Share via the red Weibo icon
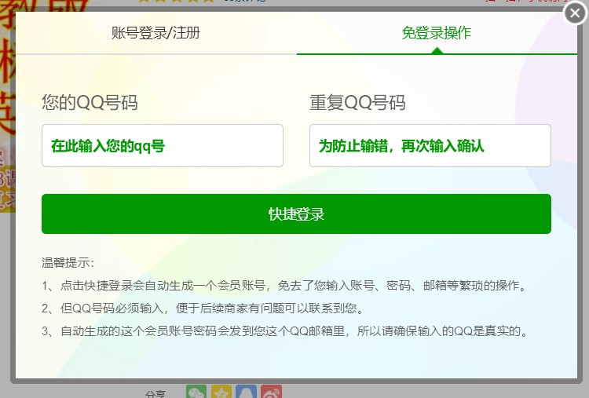 [x=271, y=391]
